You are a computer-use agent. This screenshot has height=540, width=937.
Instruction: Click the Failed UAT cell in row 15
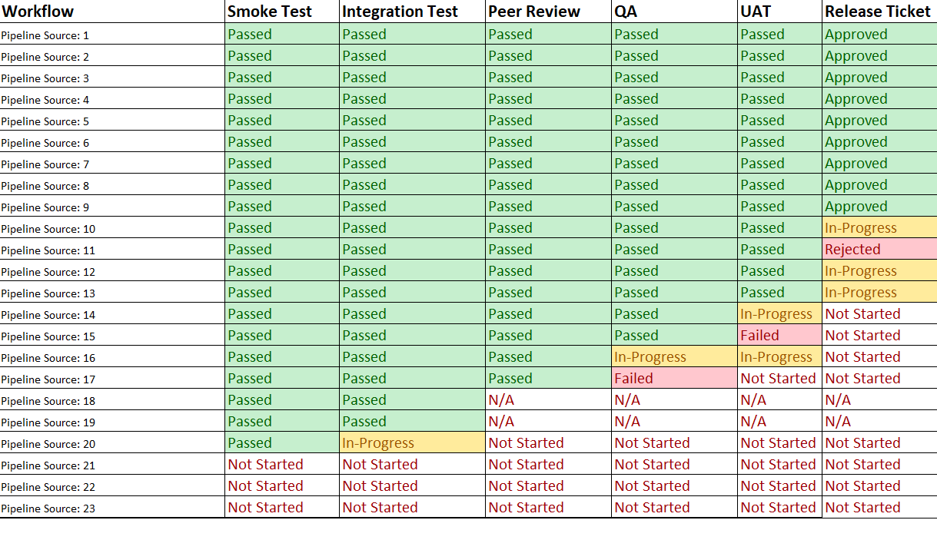click(x=779, y=335)
